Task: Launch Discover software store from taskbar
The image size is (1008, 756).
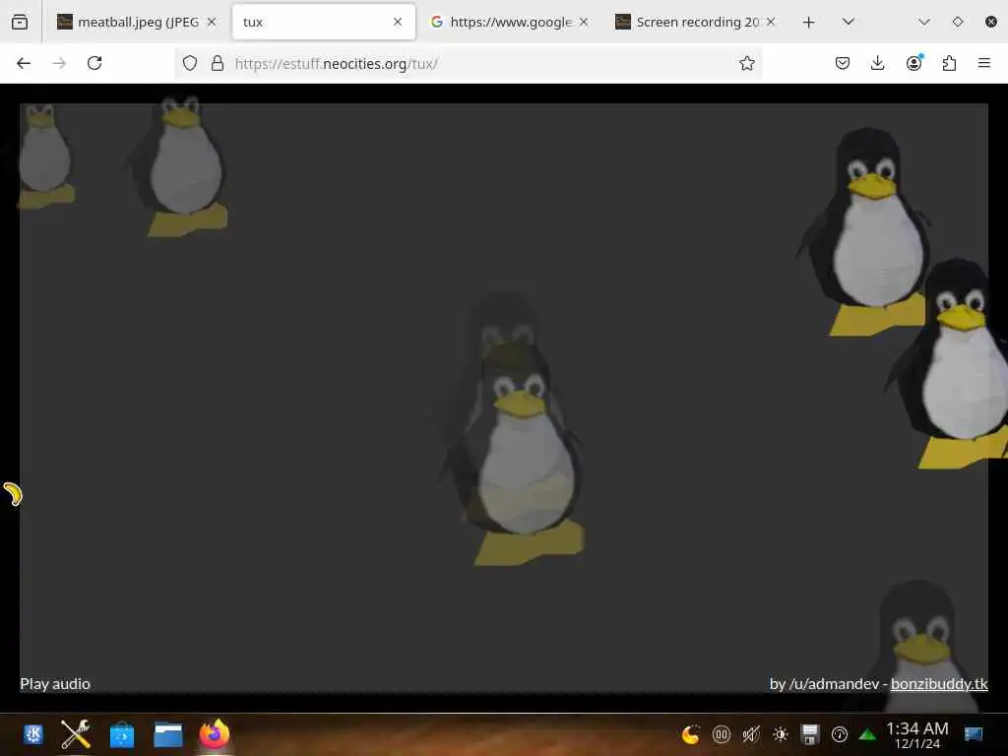Action: [x=121, y=734]
